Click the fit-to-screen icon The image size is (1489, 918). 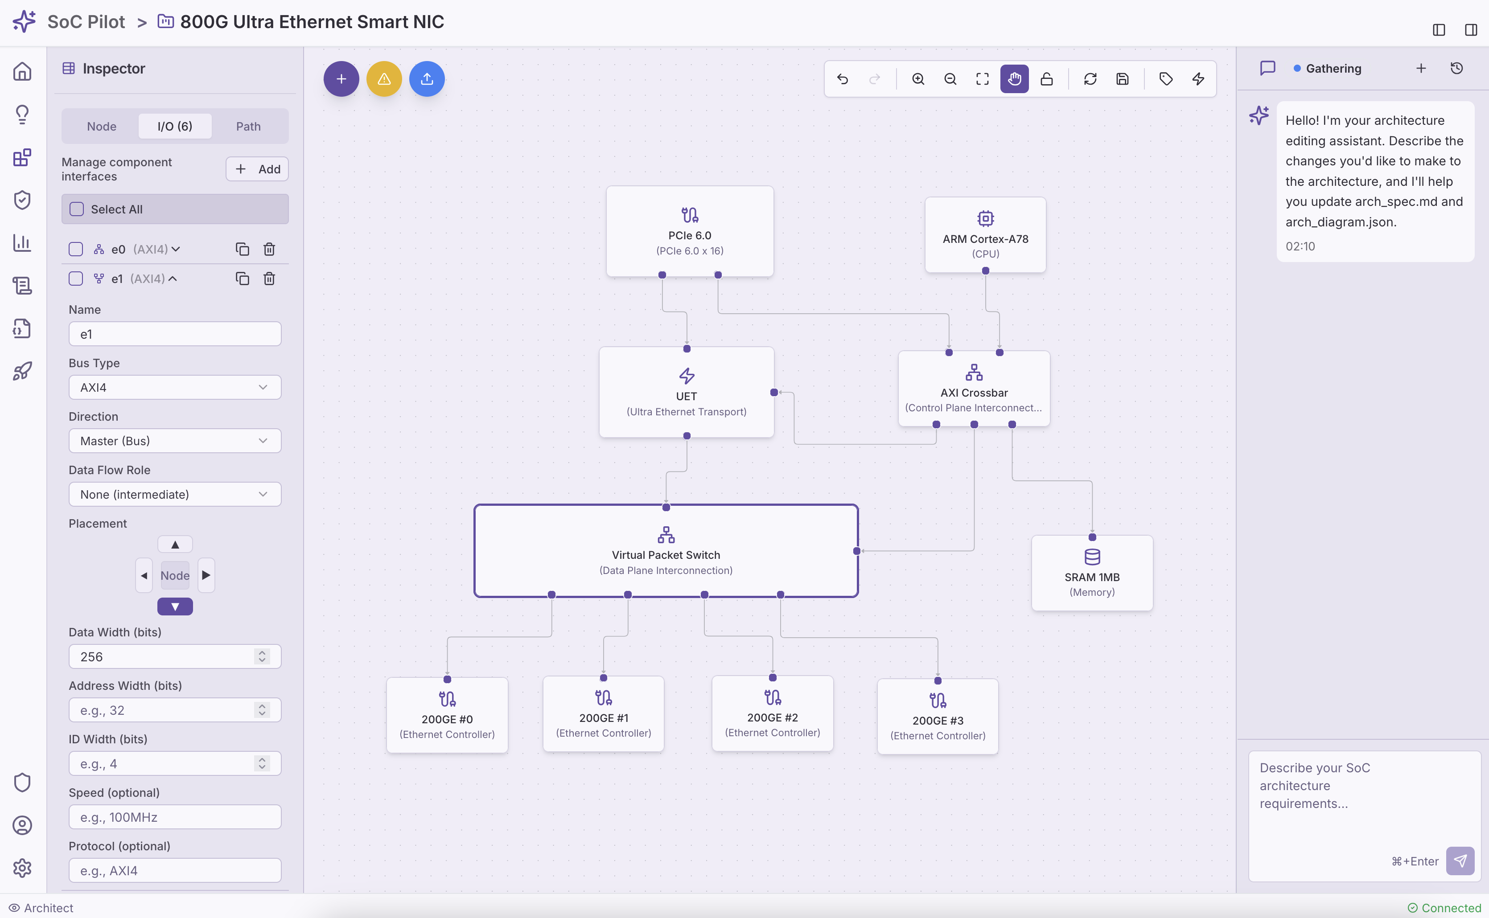pyautogui.click(x=982, y=79)
